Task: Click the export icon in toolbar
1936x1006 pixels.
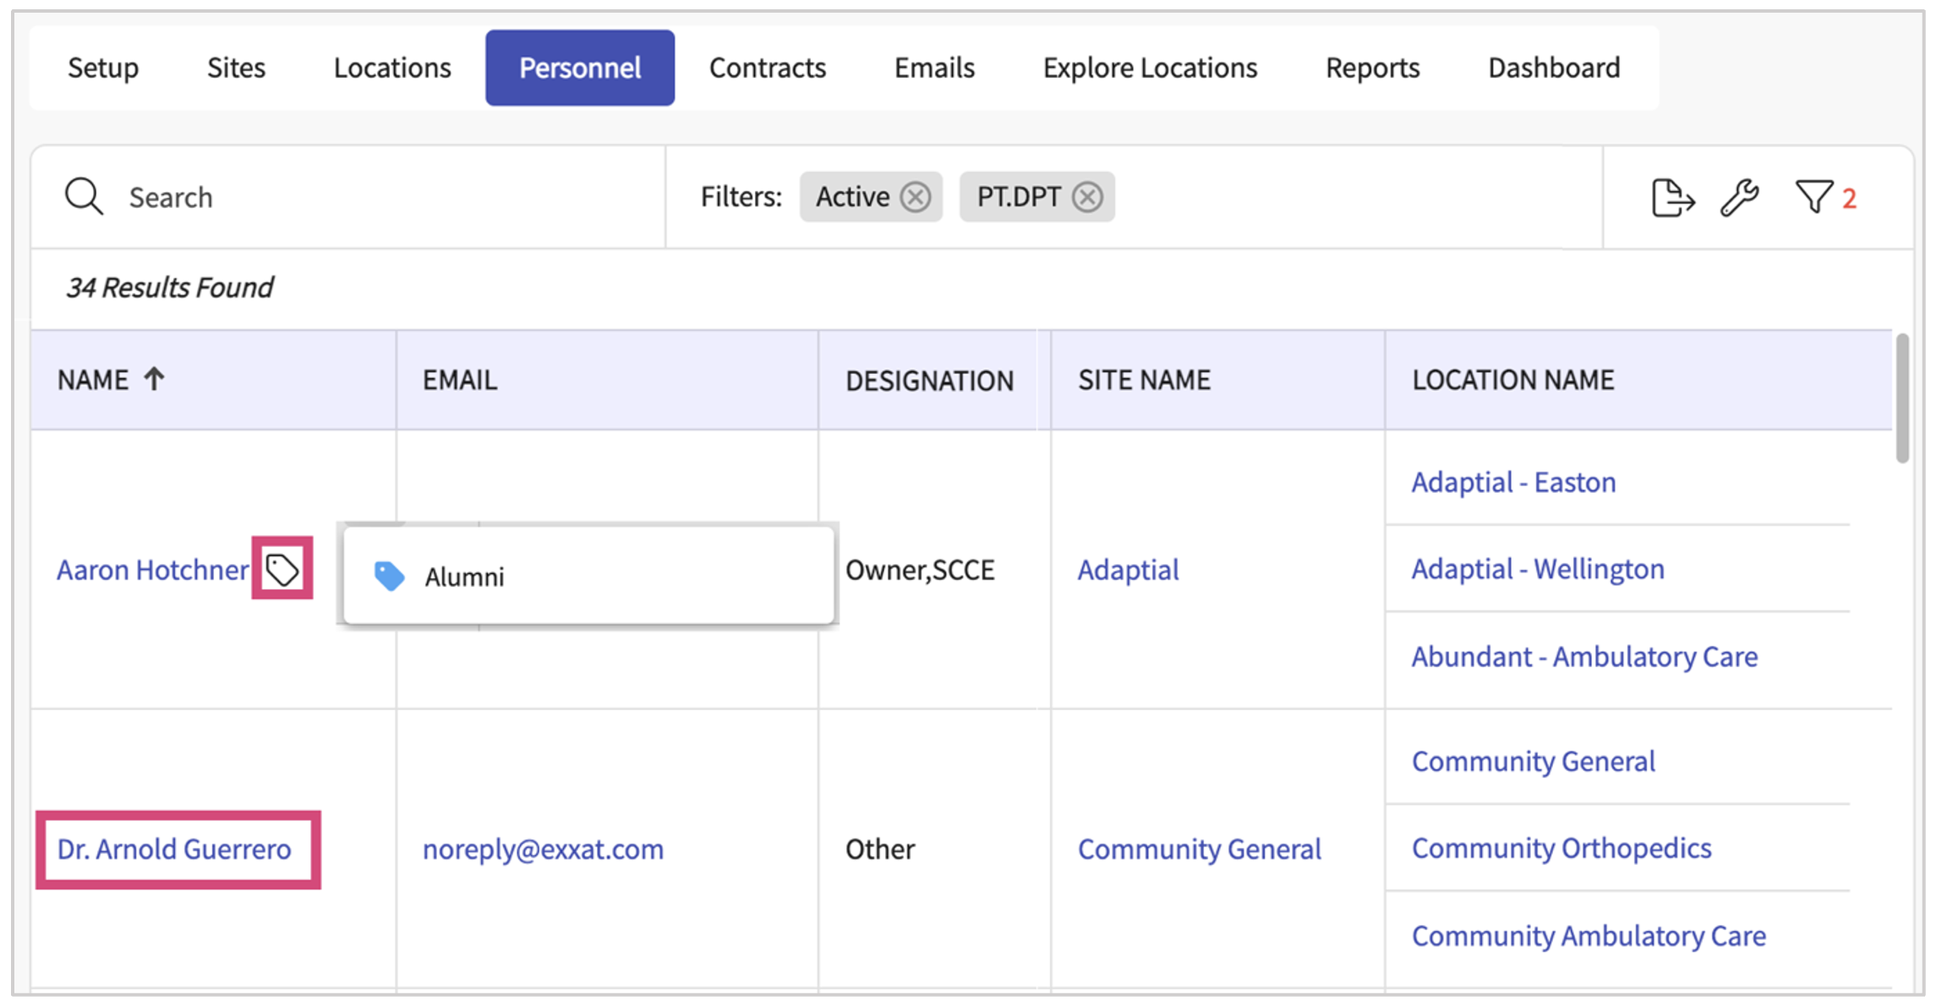Action: click(1672, 198)
